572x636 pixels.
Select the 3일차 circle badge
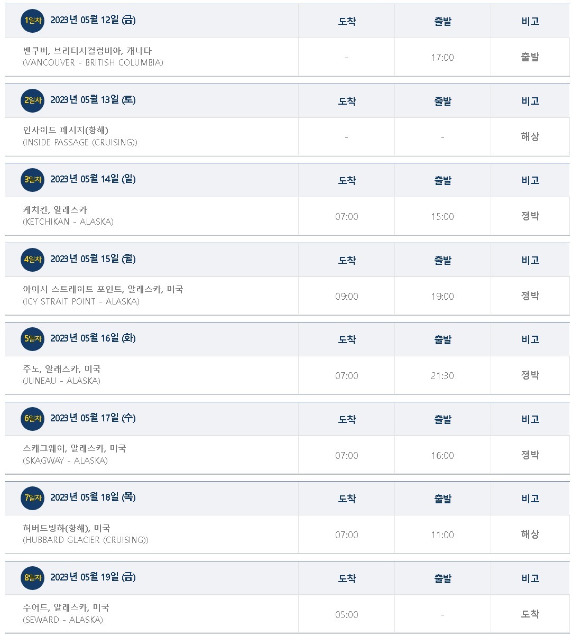click(32, 180)
